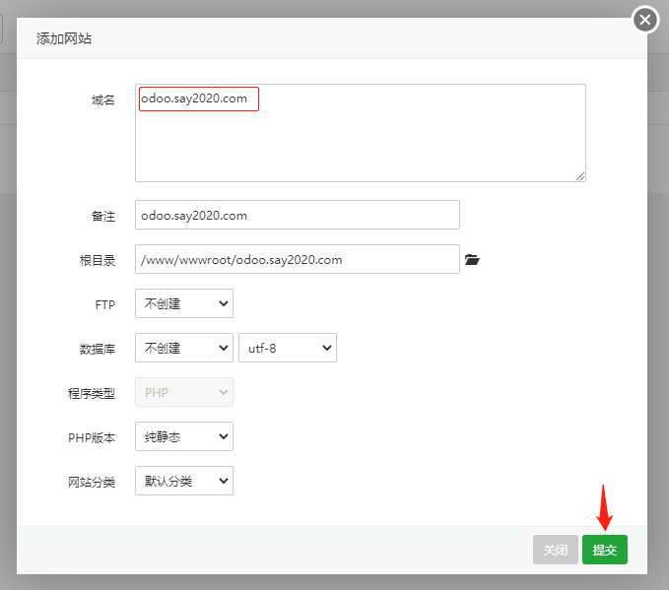This screenshot has height=590, width=669.
Task: Grab the 域名 textarea resize handle
Action: point(580,176)
